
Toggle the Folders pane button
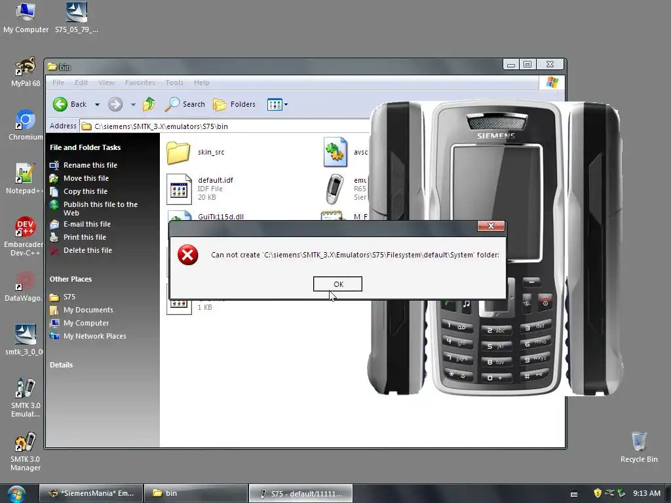point(234,104)
